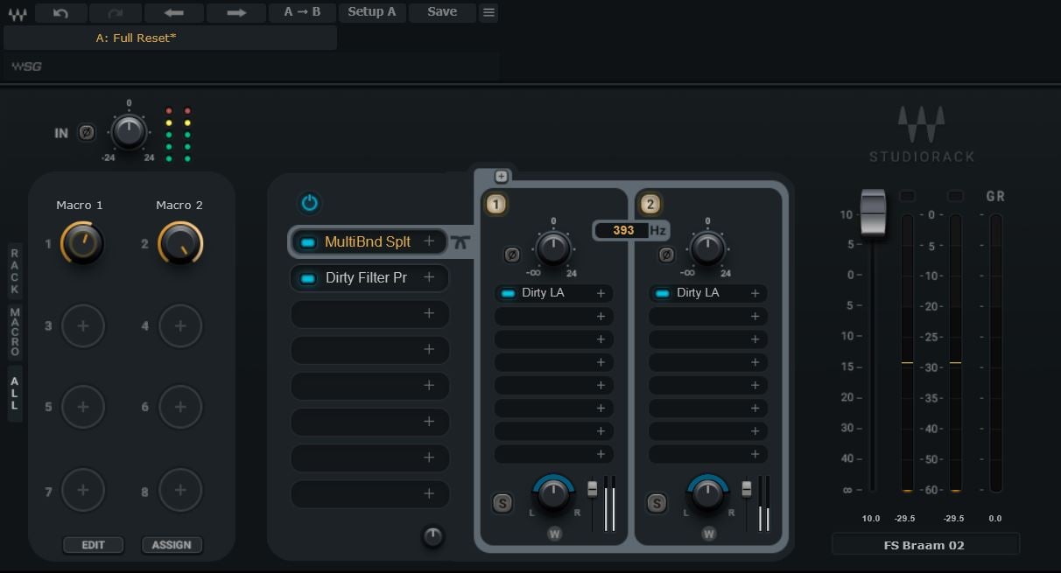
Task: Switch to the RACK view tab
Action: (x=15, y=270)
